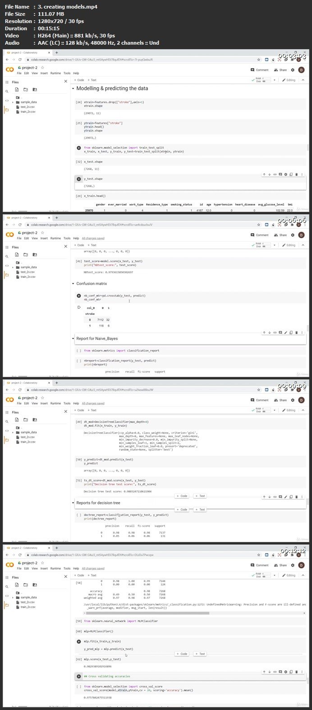Click + Text in the 00:03:03 frame toolbar

[x=92, y=80]
